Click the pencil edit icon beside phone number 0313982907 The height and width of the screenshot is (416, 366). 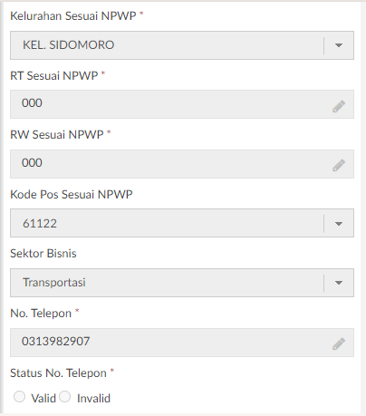[x=339, y=343]
